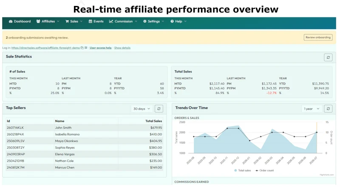The height and width of the screenshot is (191, 340).
Task: Click seller Id 260714KLK
Action: click(15, 128)
